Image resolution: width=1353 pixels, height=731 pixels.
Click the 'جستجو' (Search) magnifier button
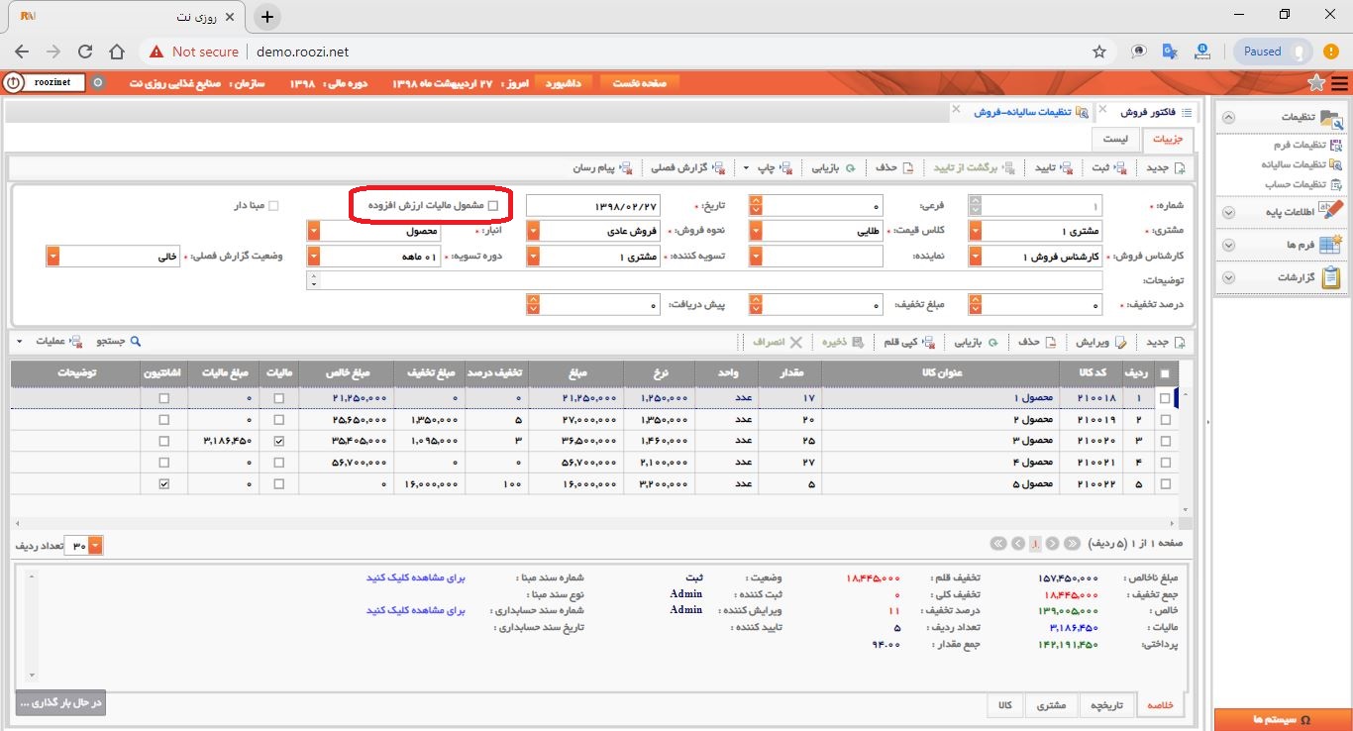pyautogui.click(x=119, y=342)
